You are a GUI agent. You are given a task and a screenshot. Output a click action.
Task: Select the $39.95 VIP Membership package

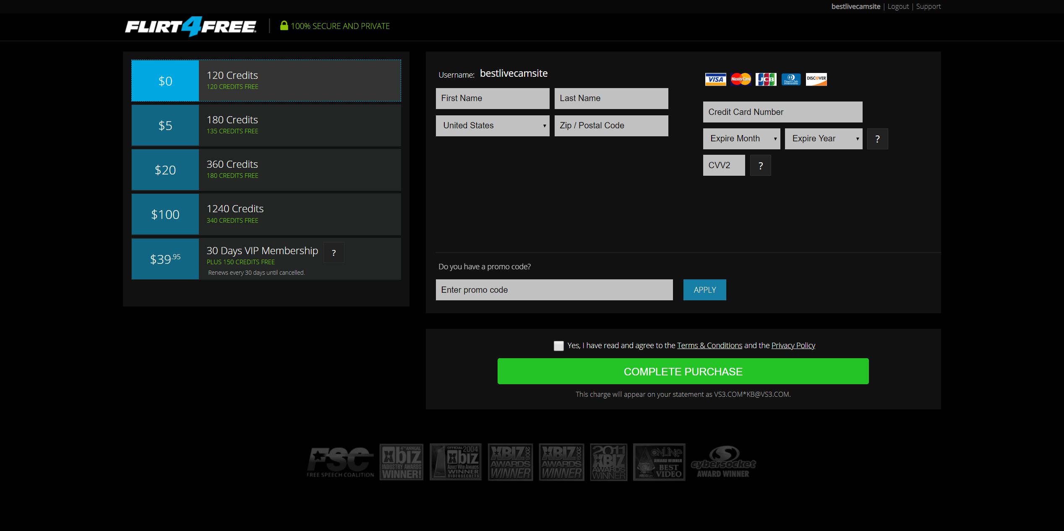(x=266, y=259)
